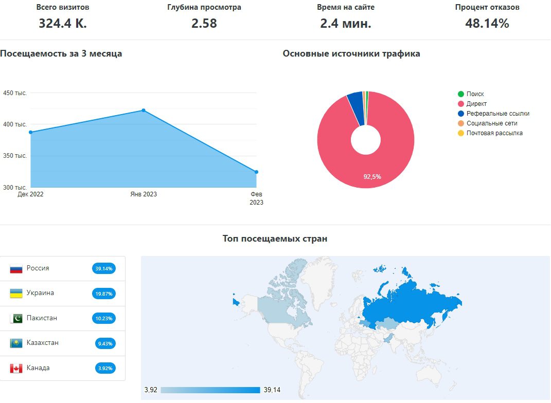
Task: Toggle the green Поиск legend dot
Action: click(x=460, y=94)
